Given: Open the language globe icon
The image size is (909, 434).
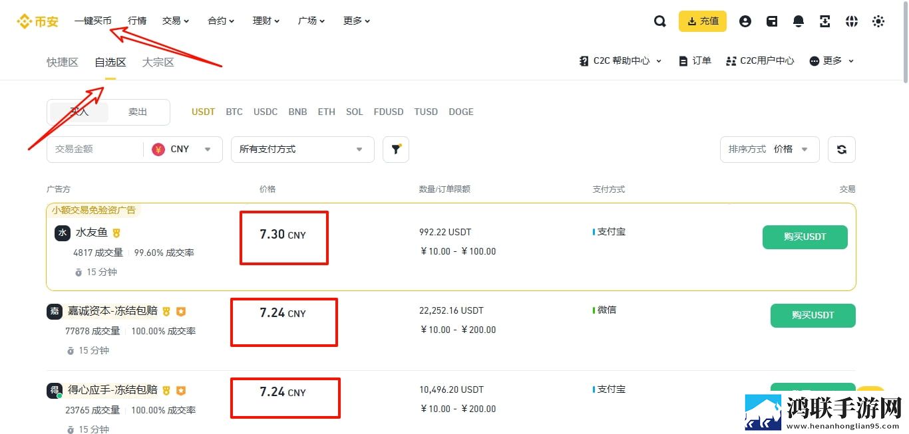Looking at the screenshot, I should (x=852, y=21).
